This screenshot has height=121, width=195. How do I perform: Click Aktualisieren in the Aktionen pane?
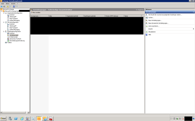(x=152, y=32)
